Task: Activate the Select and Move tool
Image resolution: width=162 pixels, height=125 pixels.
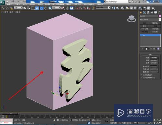Action: (x=42, y=8)
